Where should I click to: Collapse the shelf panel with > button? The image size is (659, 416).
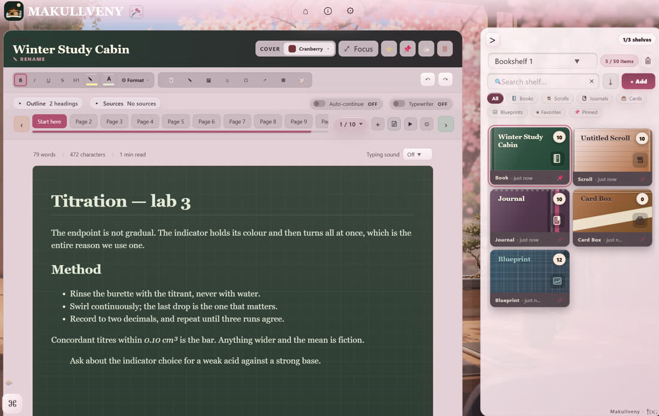[492, 40]
